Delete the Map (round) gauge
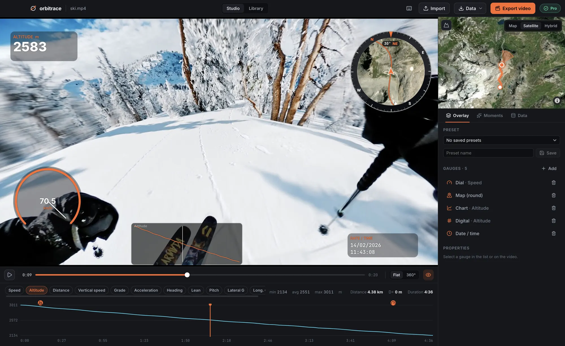This screenshot has width=565, height=346. [x=554, y=195]
